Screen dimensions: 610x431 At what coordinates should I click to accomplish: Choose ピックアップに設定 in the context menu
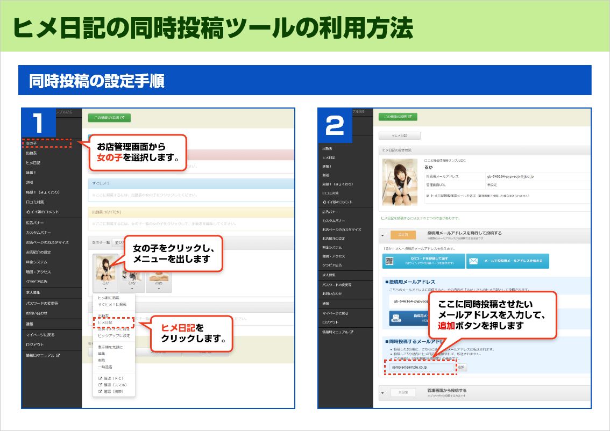114,335
